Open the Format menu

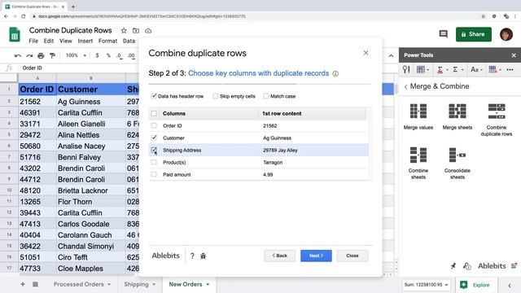(x=107, y=41)
